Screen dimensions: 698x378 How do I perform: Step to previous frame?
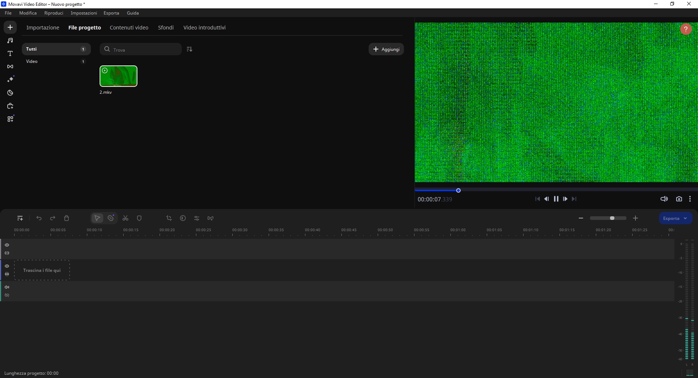point(546,199)
